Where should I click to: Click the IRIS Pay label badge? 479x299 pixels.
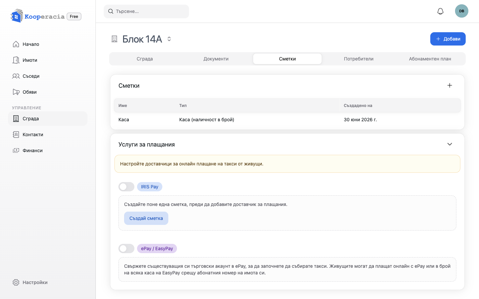150,187
